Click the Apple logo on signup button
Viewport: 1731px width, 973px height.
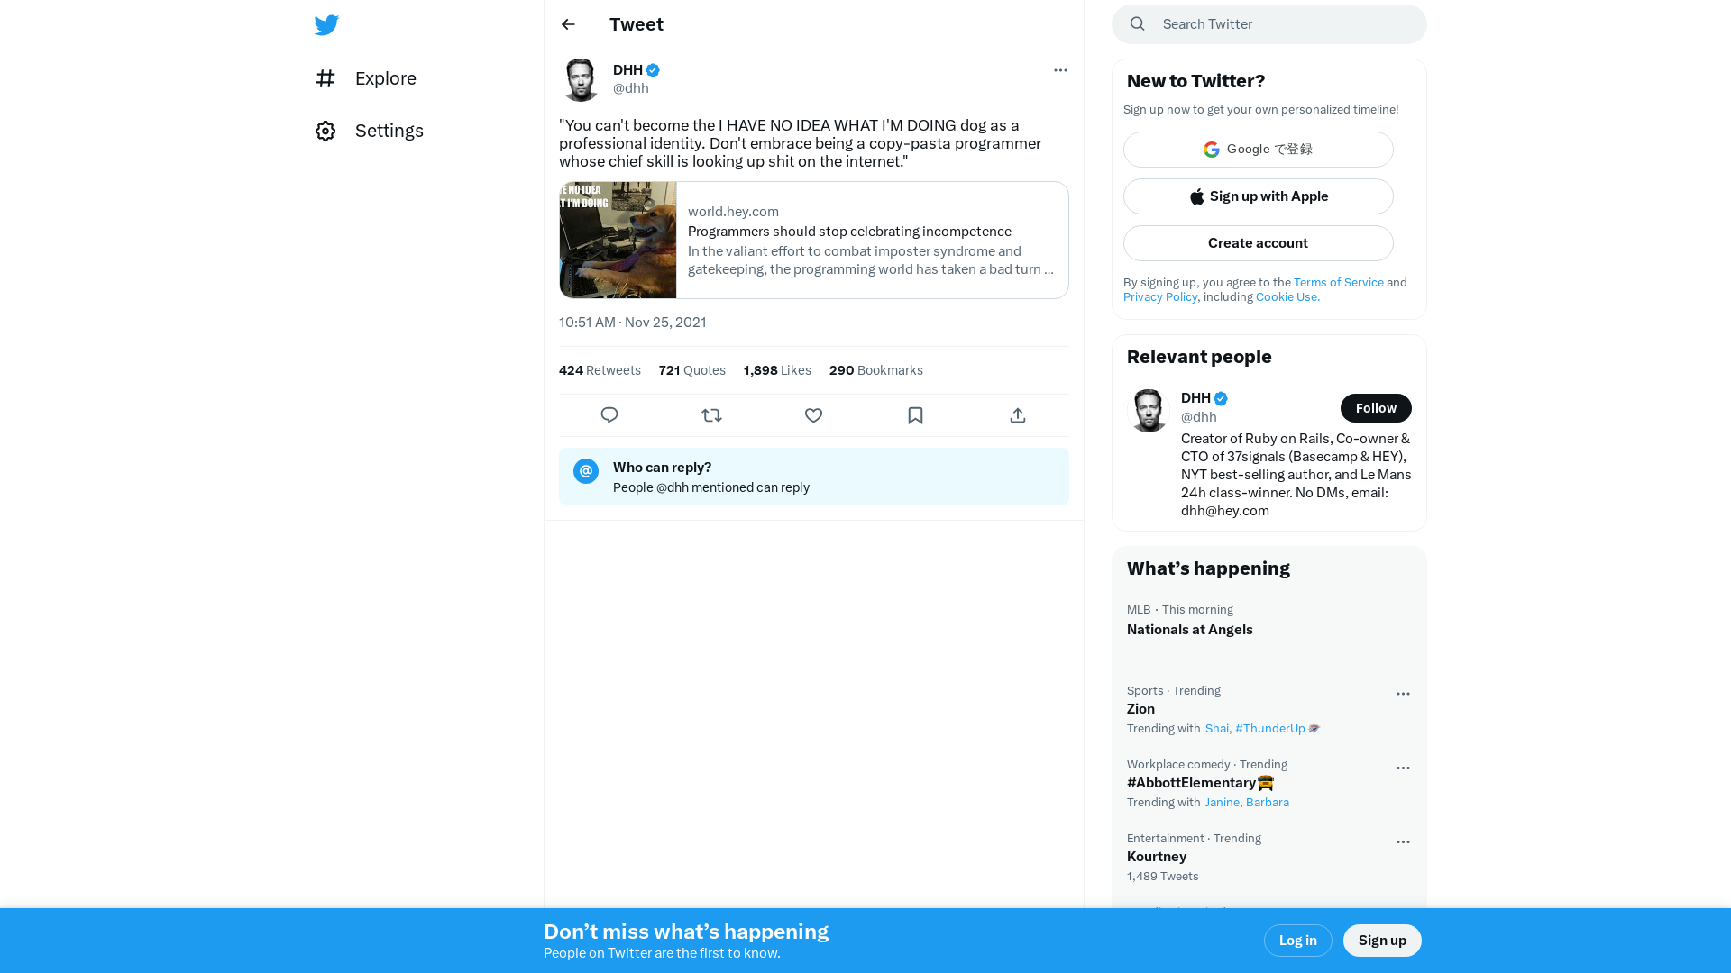pos(1197,196)
